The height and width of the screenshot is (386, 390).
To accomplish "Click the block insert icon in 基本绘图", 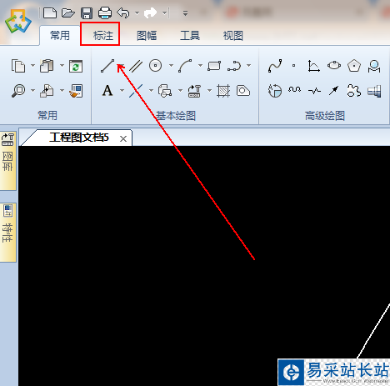I will [x=165, y=91].
